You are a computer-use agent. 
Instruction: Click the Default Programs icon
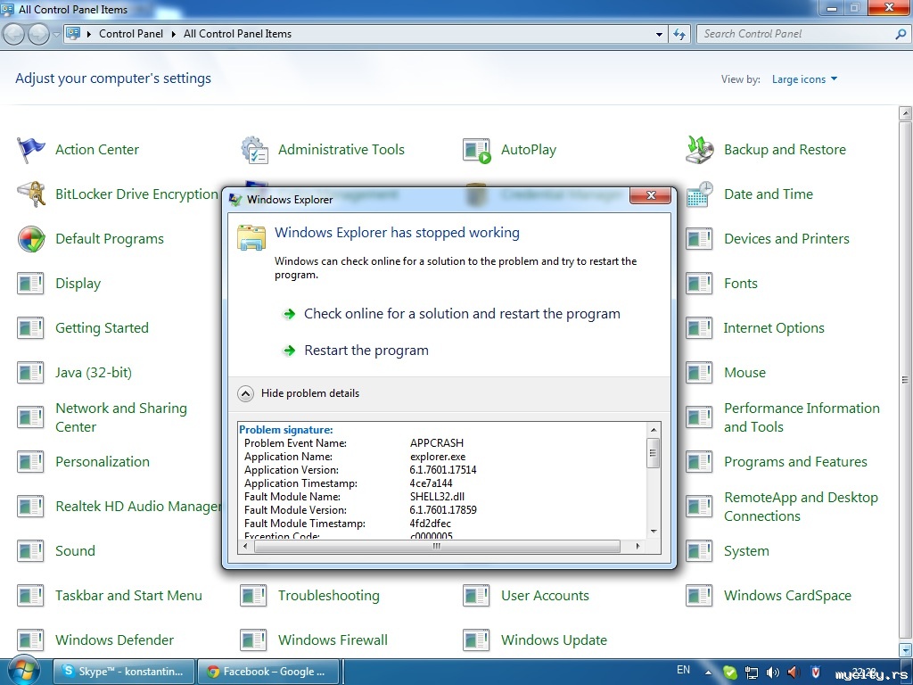[31, 239]
